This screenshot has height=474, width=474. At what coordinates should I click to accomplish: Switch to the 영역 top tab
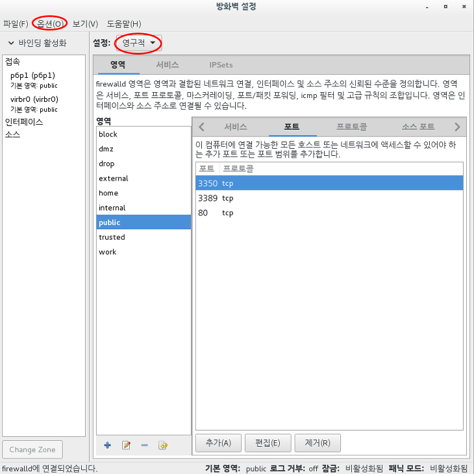click(118, 65)
